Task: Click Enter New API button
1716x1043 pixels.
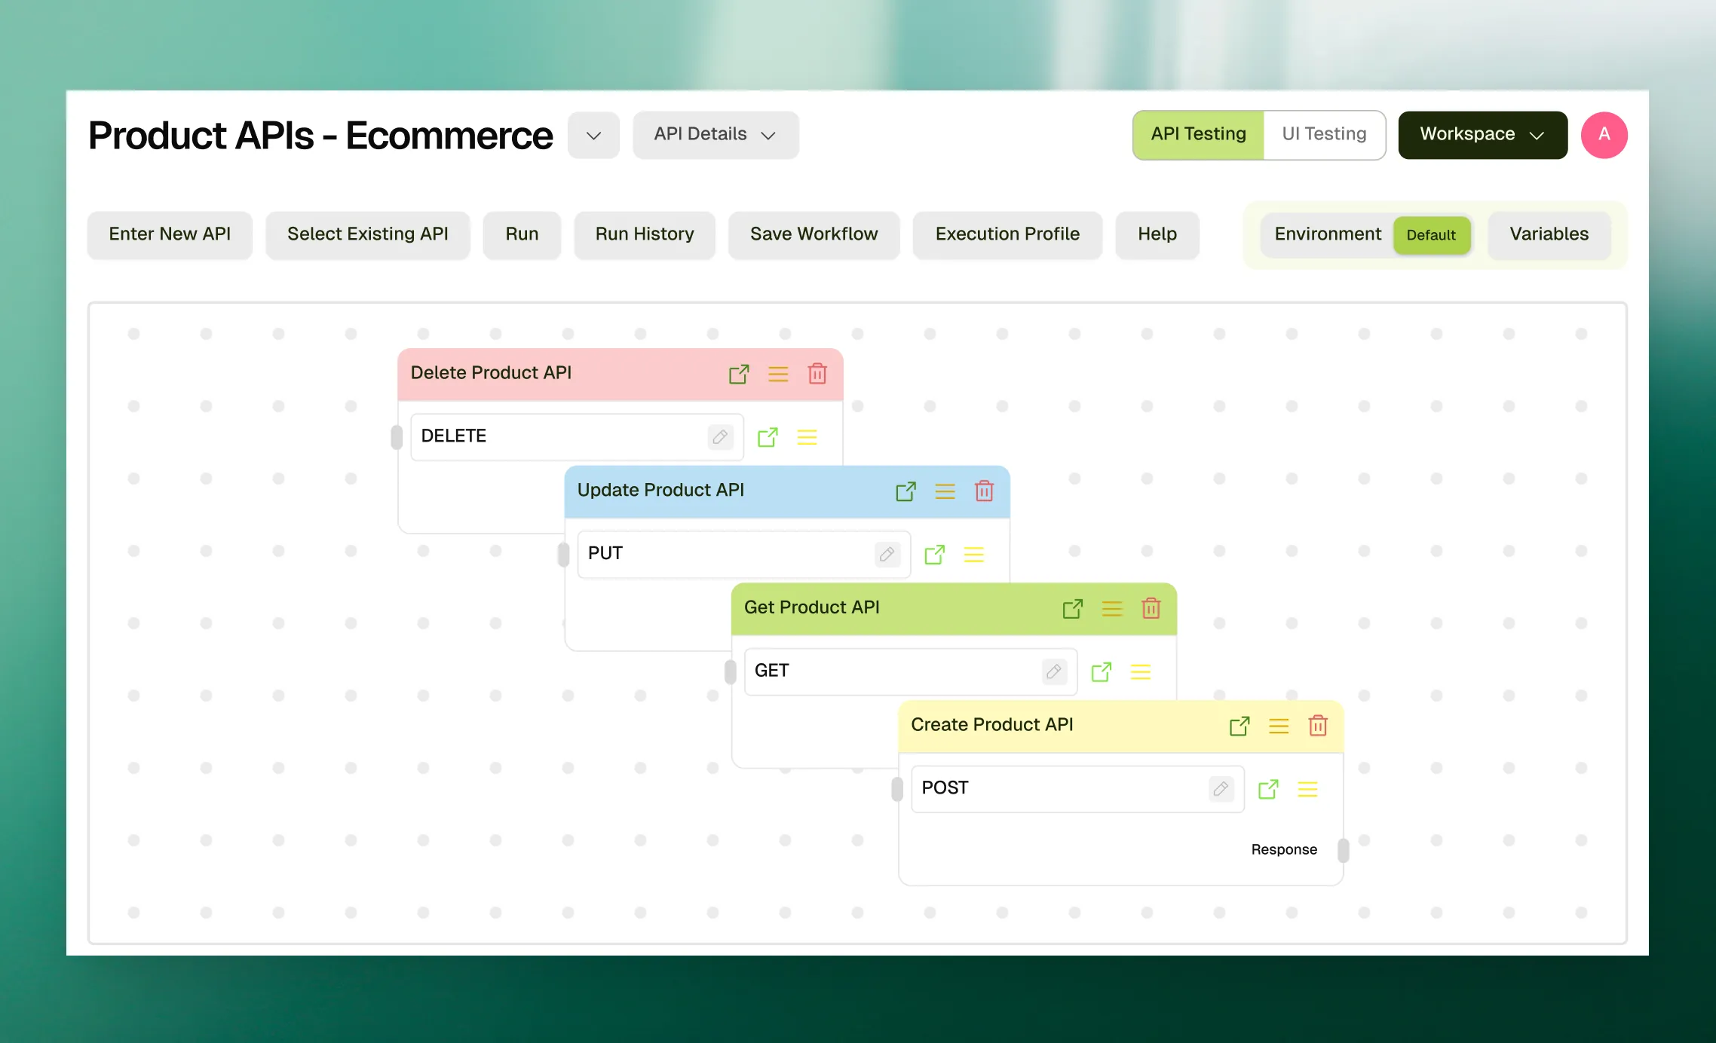Action: click(170, 234)
